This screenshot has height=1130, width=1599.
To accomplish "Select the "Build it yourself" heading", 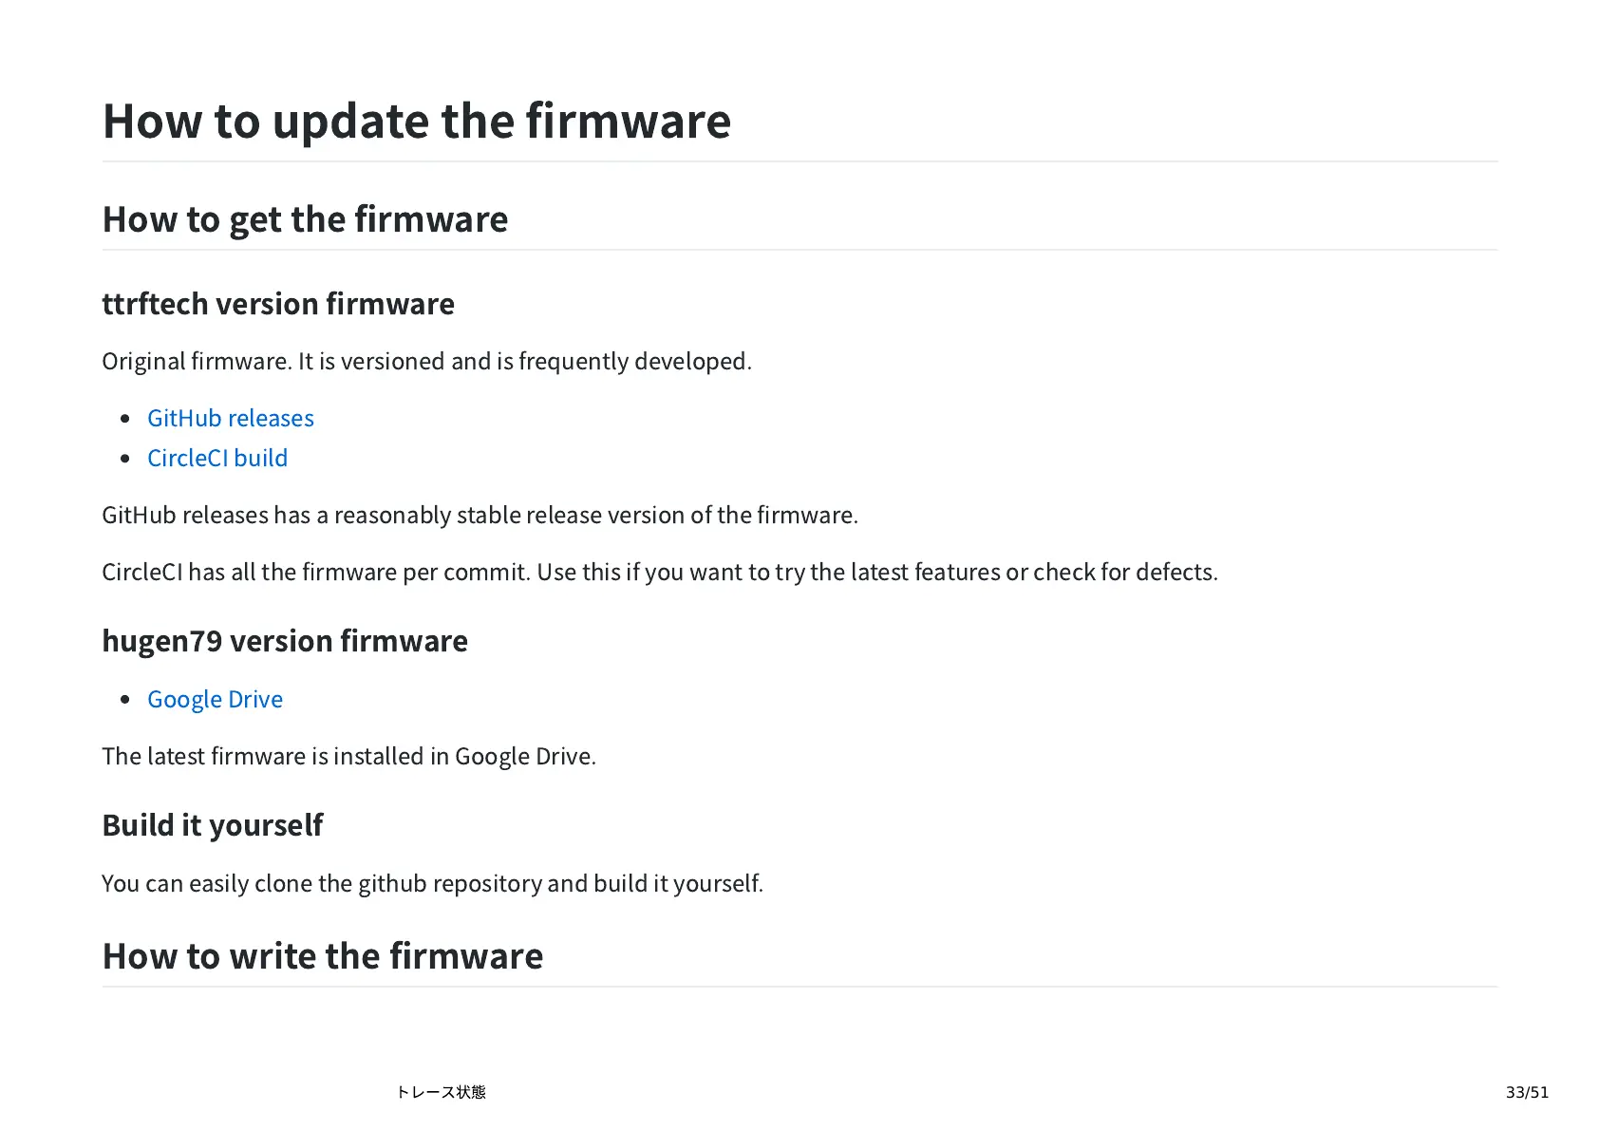I will [212, 825].
